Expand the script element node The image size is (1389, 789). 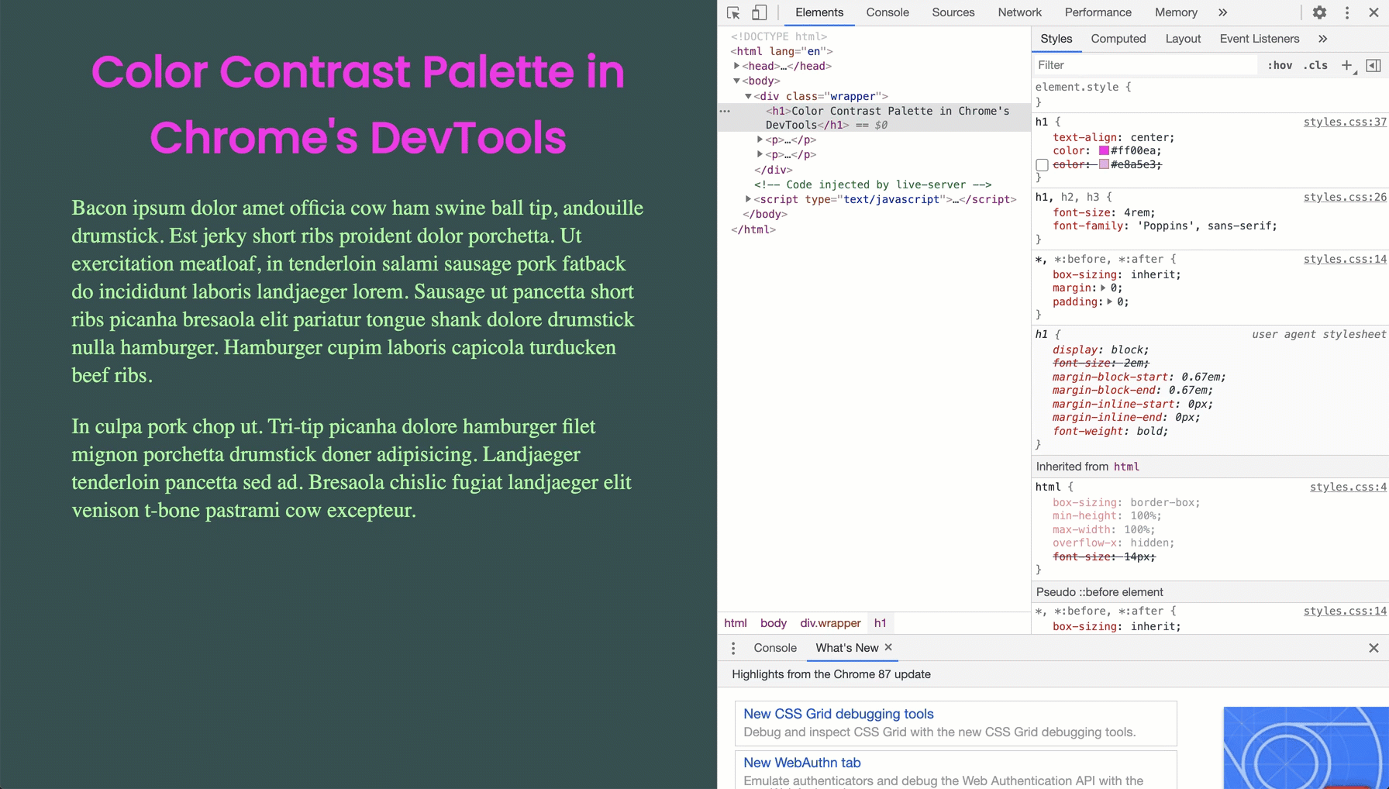coord(748,199)
